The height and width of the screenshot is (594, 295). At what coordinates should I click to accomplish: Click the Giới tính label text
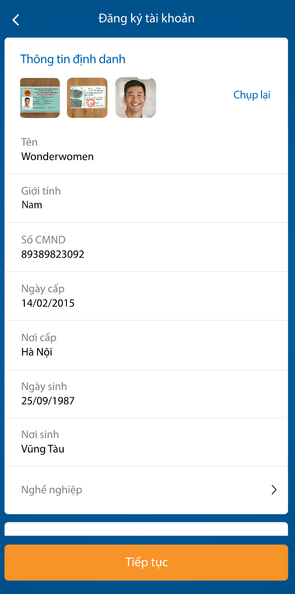point(41,191)
